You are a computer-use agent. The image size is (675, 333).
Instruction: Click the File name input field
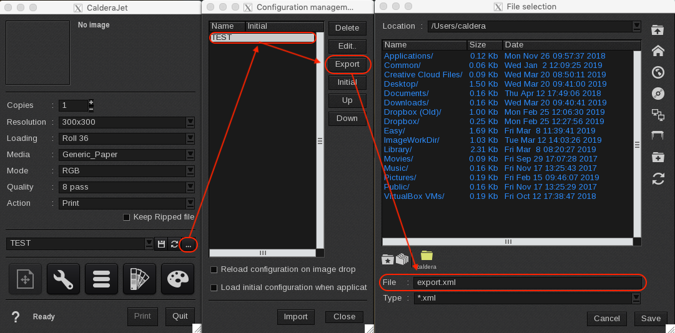pos(527,283)
